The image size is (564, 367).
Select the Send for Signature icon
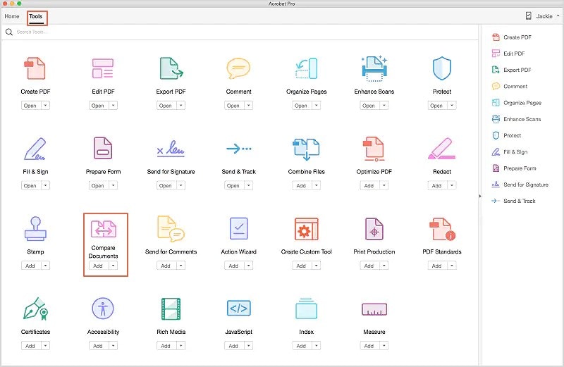[171, 148]
